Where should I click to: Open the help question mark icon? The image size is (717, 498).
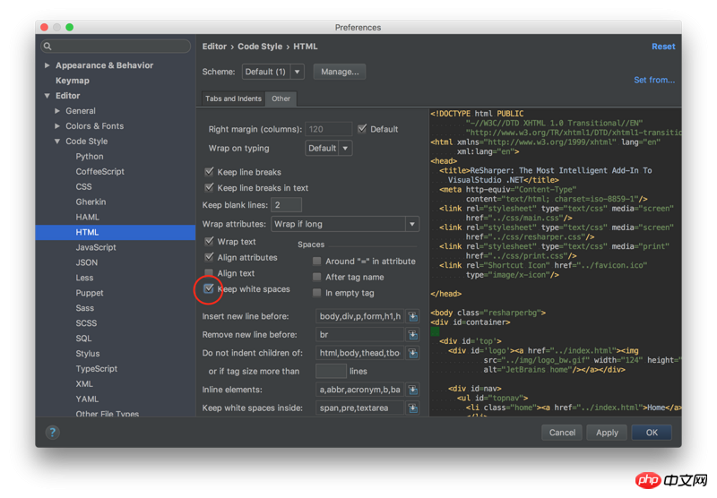click(x=53, y=433)
